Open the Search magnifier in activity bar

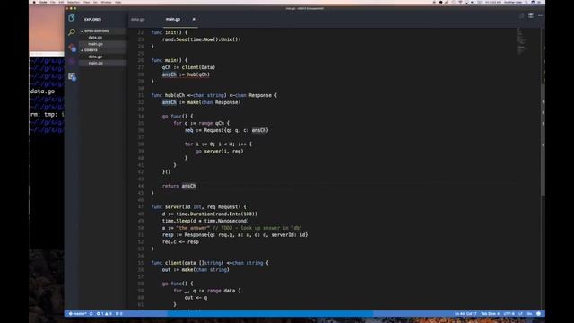(72, 32)
